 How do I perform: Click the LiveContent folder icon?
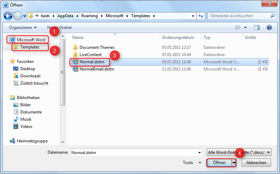coord(75,54)
